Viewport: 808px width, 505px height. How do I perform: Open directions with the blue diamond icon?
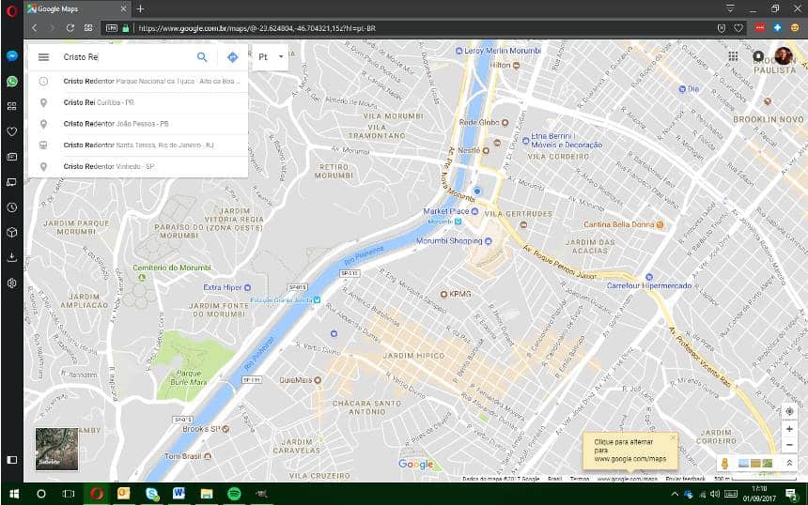tap(232, 57)
